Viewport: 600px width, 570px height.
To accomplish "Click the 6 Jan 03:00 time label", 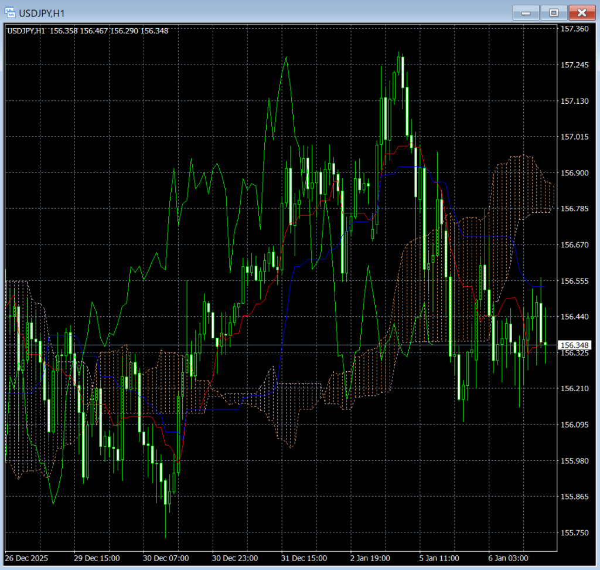I will coord(509,558).
